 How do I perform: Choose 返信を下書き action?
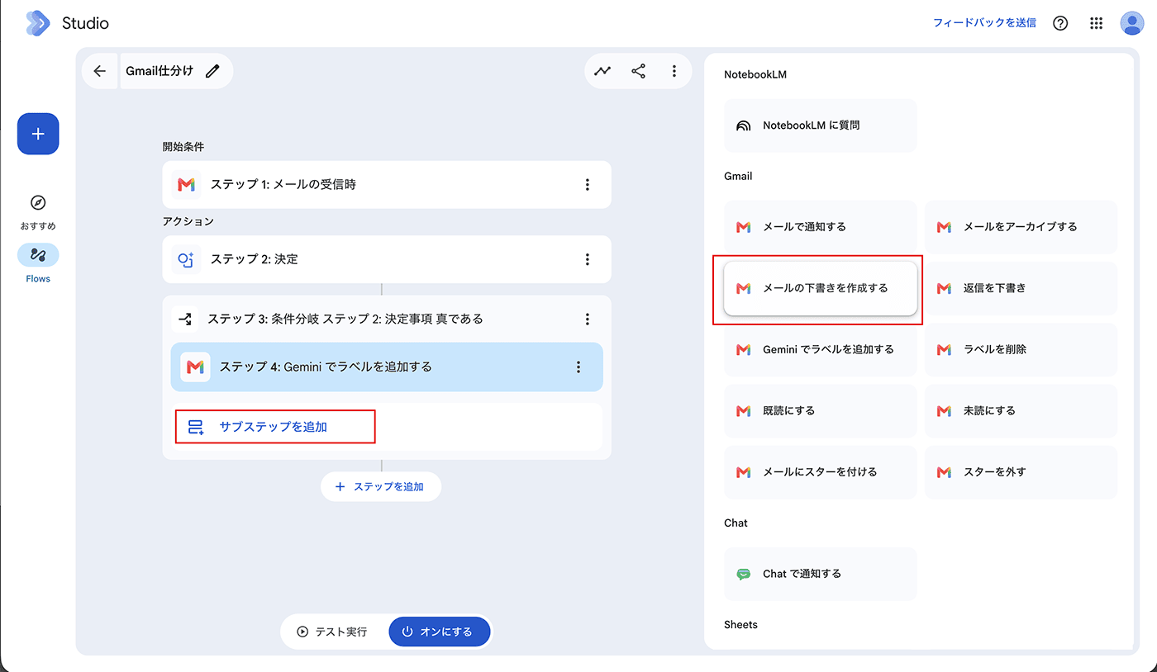1021,288
